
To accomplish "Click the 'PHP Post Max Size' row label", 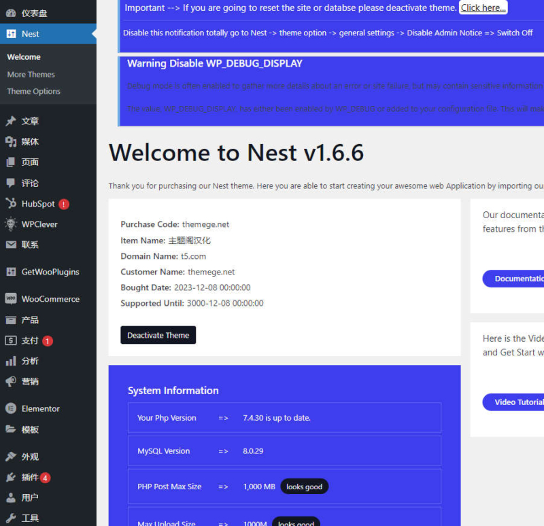I will pos(169,487).
